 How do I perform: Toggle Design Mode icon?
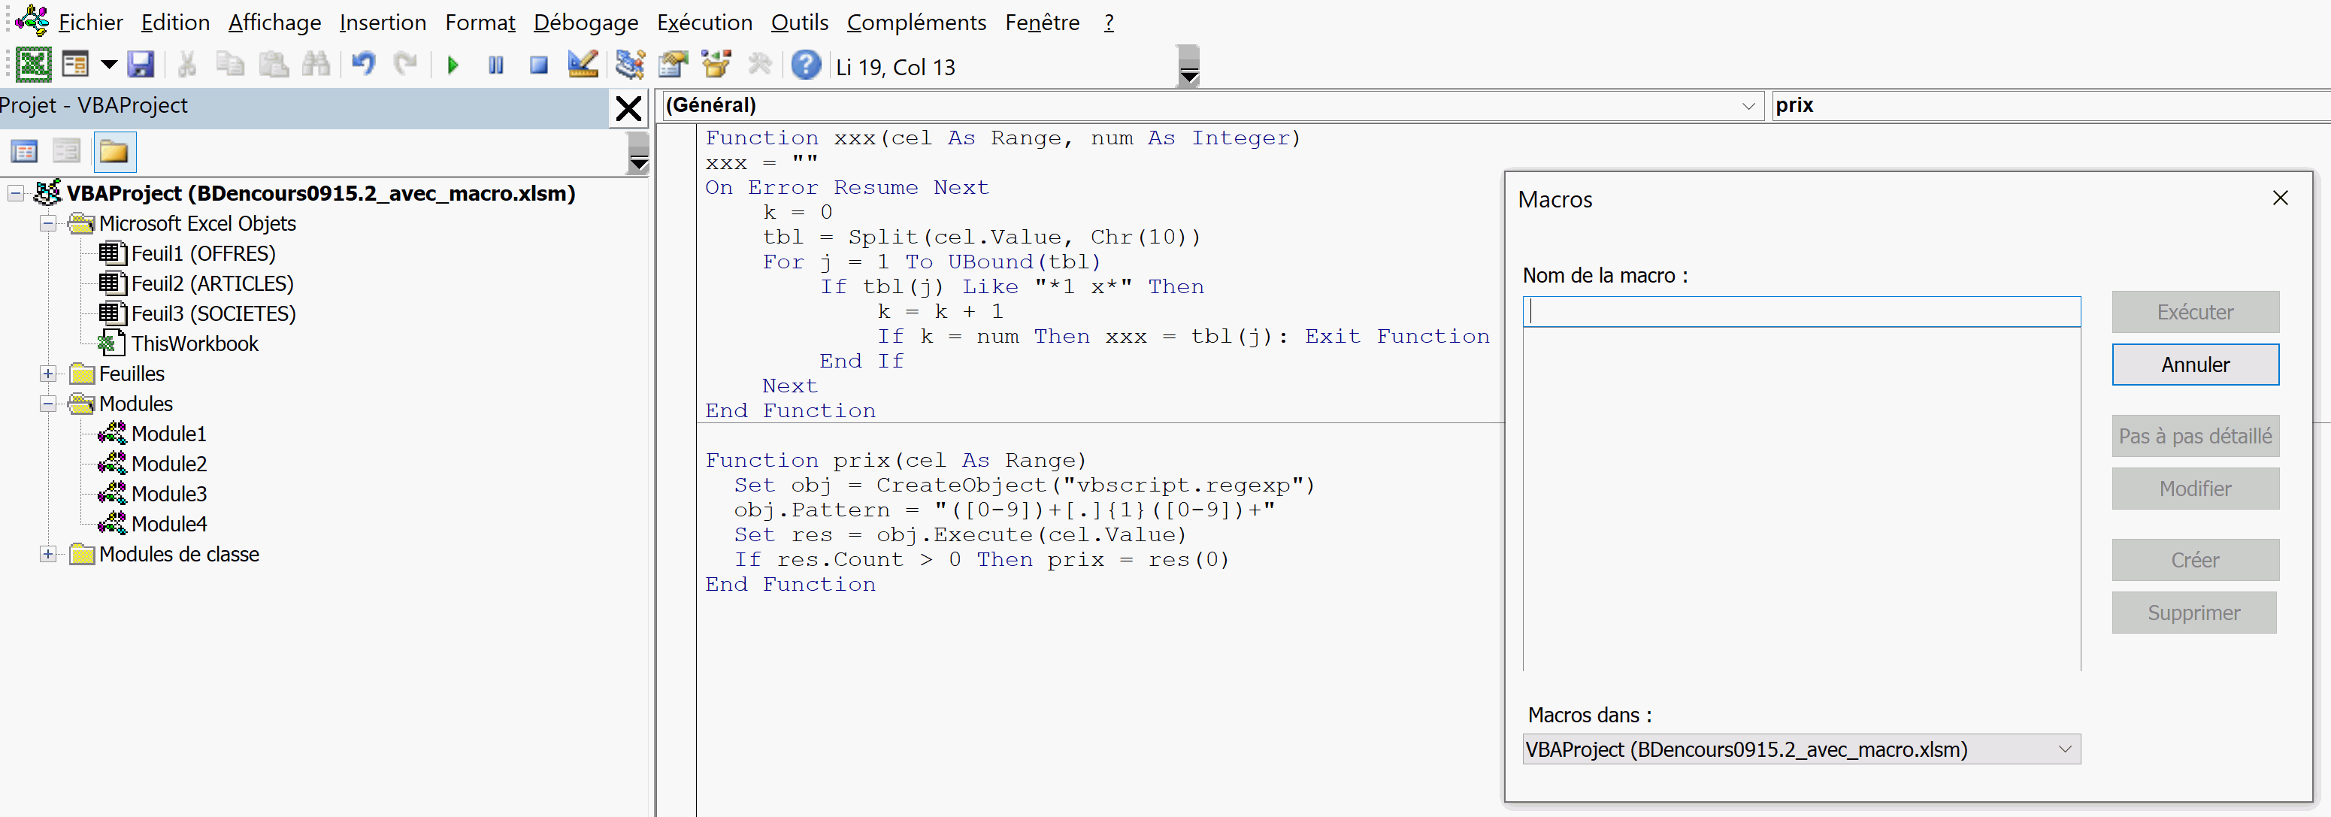point(582,65)
